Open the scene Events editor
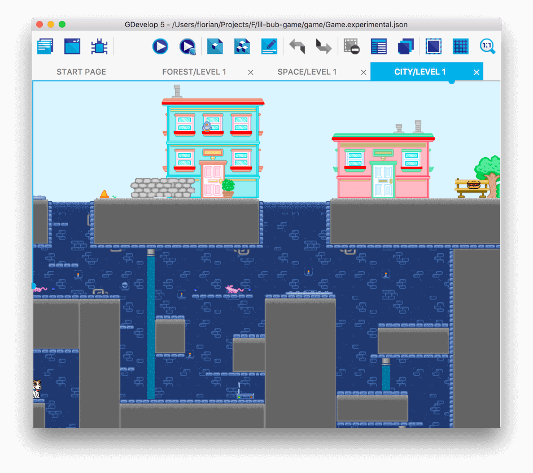This screenshot has width=533, height=473. [x=269, y=46]
